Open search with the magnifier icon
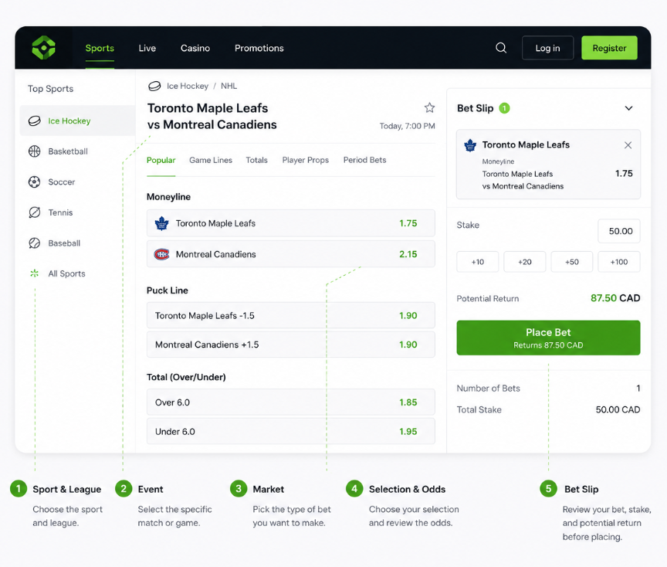The height and width of the screenshot is (567, 667). (x=501, y=48)
